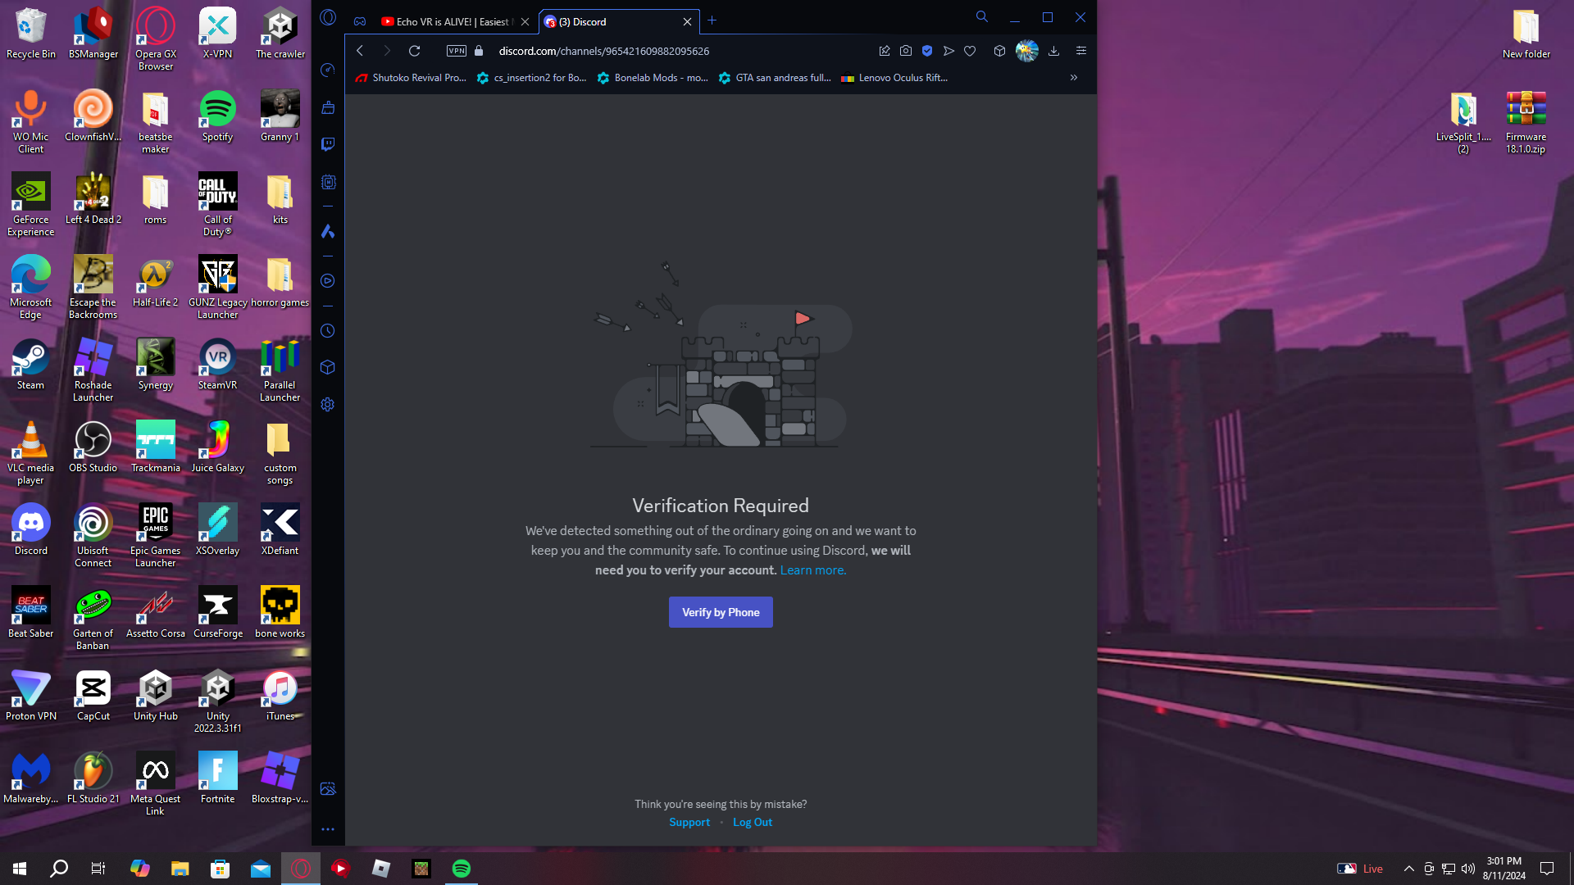Open the ad blocker shield icon

click(x=927, y=51)
